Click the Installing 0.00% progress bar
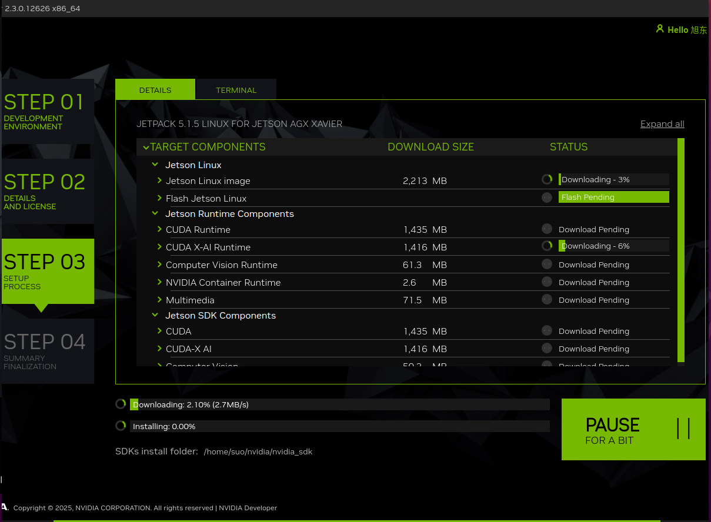The image size is (711, 522). (340, 426)
